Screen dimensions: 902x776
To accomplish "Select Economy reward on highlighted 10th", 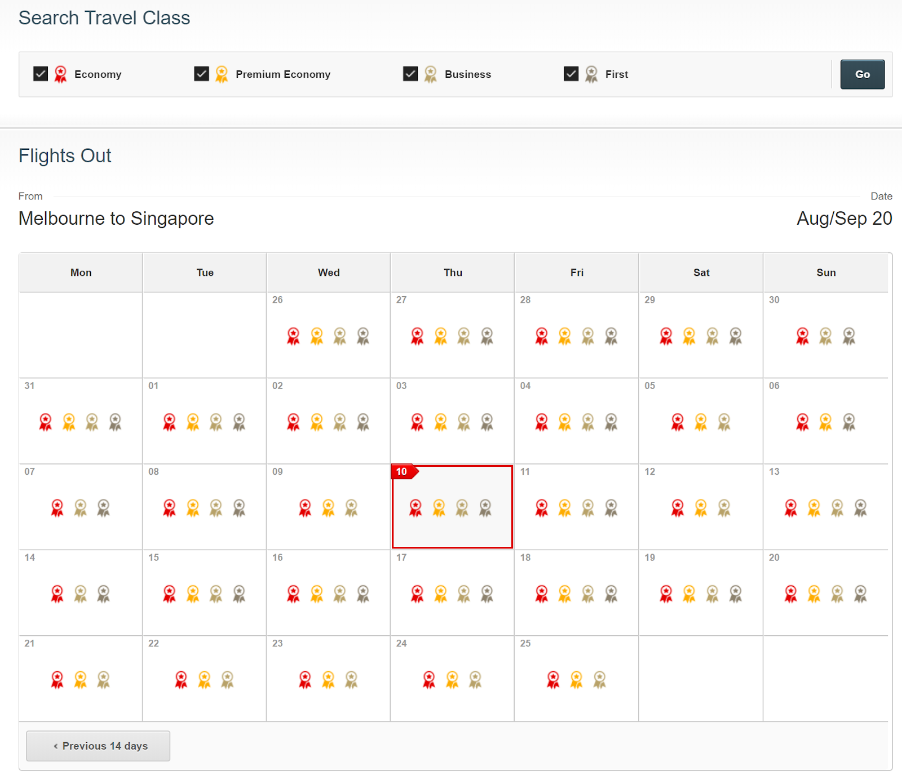I will point(415,508).
